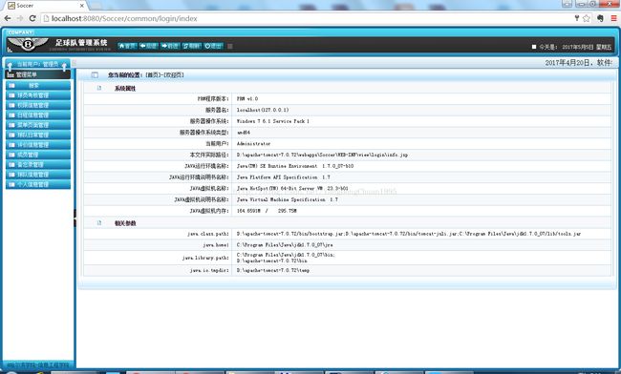Viewport: 621px width, 374px height.
Task: Click the localhost(127.0.0.1) server name value
Action: pos(263,110)
